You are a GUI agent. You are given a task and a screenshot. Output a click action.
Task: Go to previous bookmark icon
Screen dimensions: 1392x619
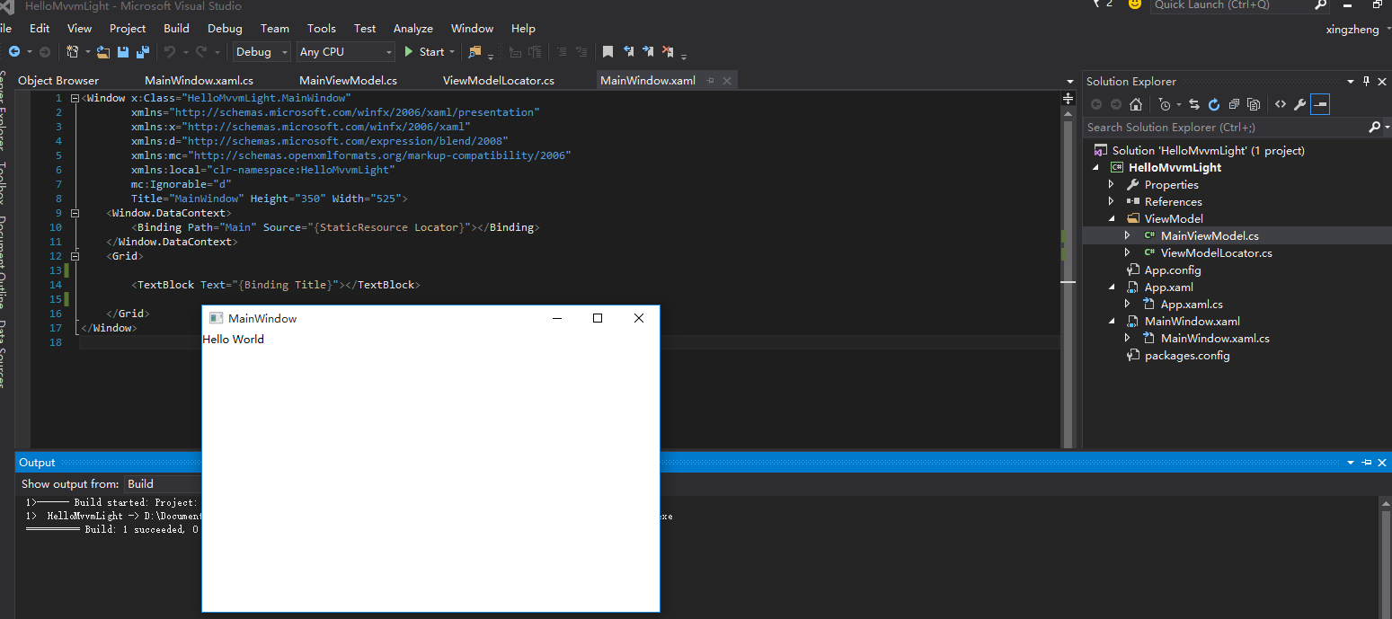pos(628,52)
